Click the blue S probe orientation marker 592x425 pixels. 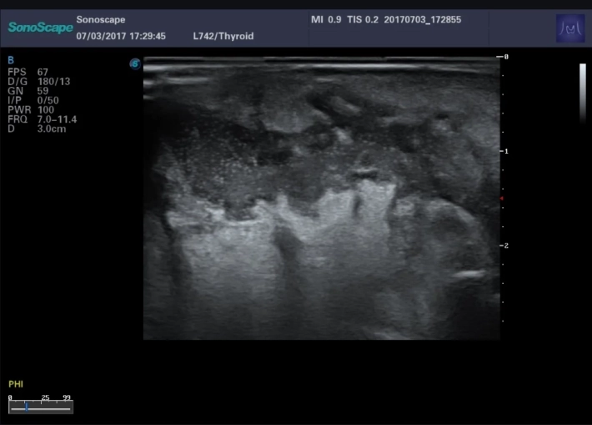[134, 63]
